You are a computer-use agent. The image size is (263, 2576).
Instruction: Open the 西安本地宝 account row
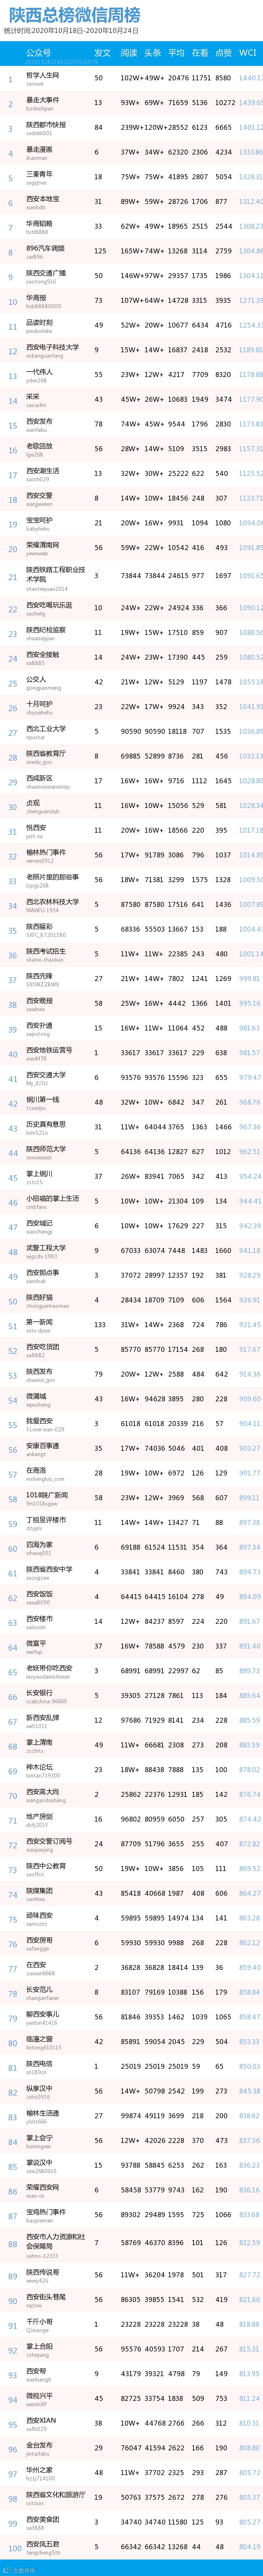click(x=131, y=202)
